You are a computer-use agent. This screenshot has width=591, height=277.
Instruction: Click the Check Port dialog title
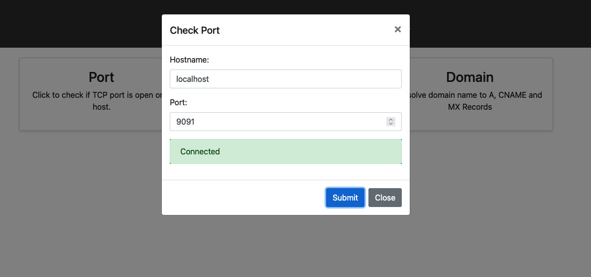click(195, 30)
